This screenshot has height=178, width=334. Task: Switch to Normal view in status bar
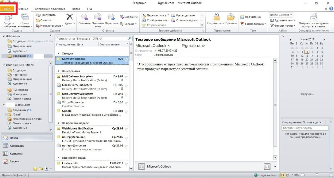(x=283, y=175)
